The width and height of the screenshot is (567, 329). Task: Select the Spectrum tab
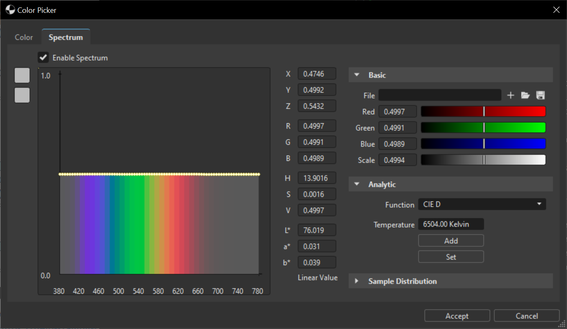pyautogui.click(x=66, y=37)
